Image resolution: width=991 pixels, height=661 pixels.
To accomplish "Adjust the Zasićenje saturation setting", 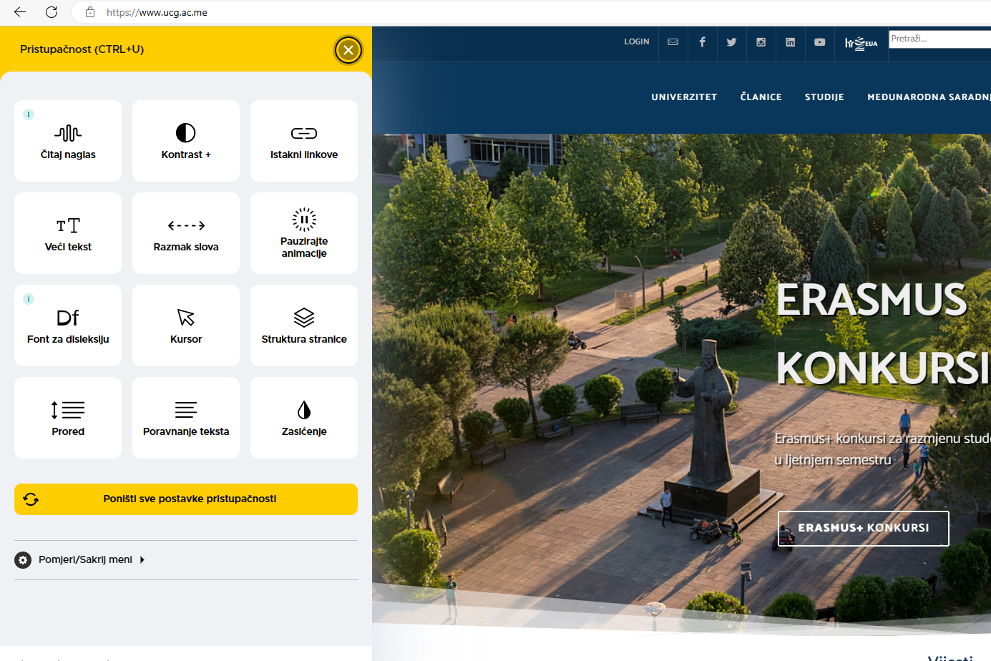I will (304, 418).
